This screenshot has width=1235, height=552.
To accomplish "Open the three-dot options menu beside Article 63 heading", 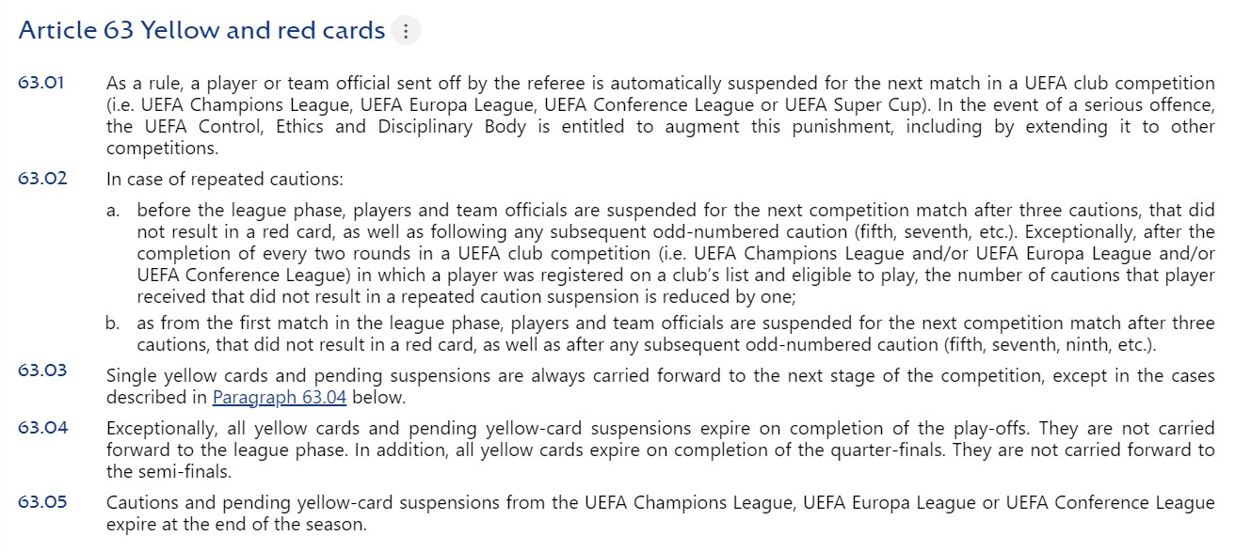I will 406,31.
